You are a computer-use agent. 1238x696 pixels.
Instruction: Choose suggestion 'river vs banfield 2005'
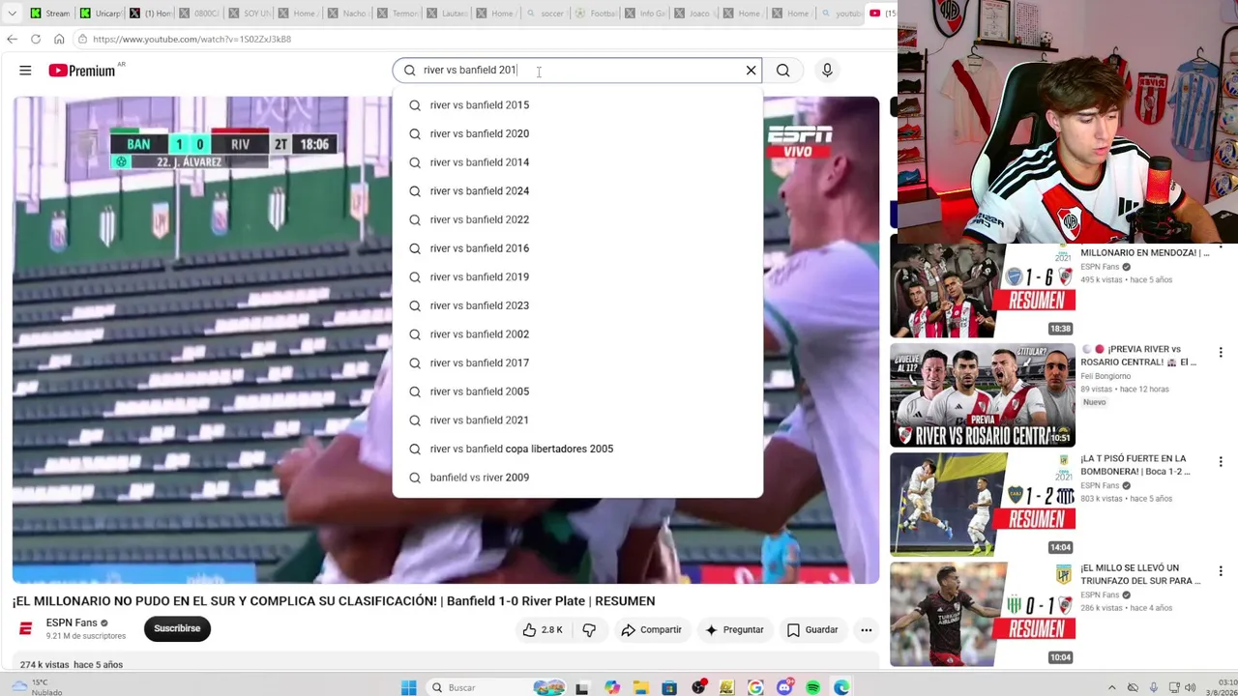[577, 391]
